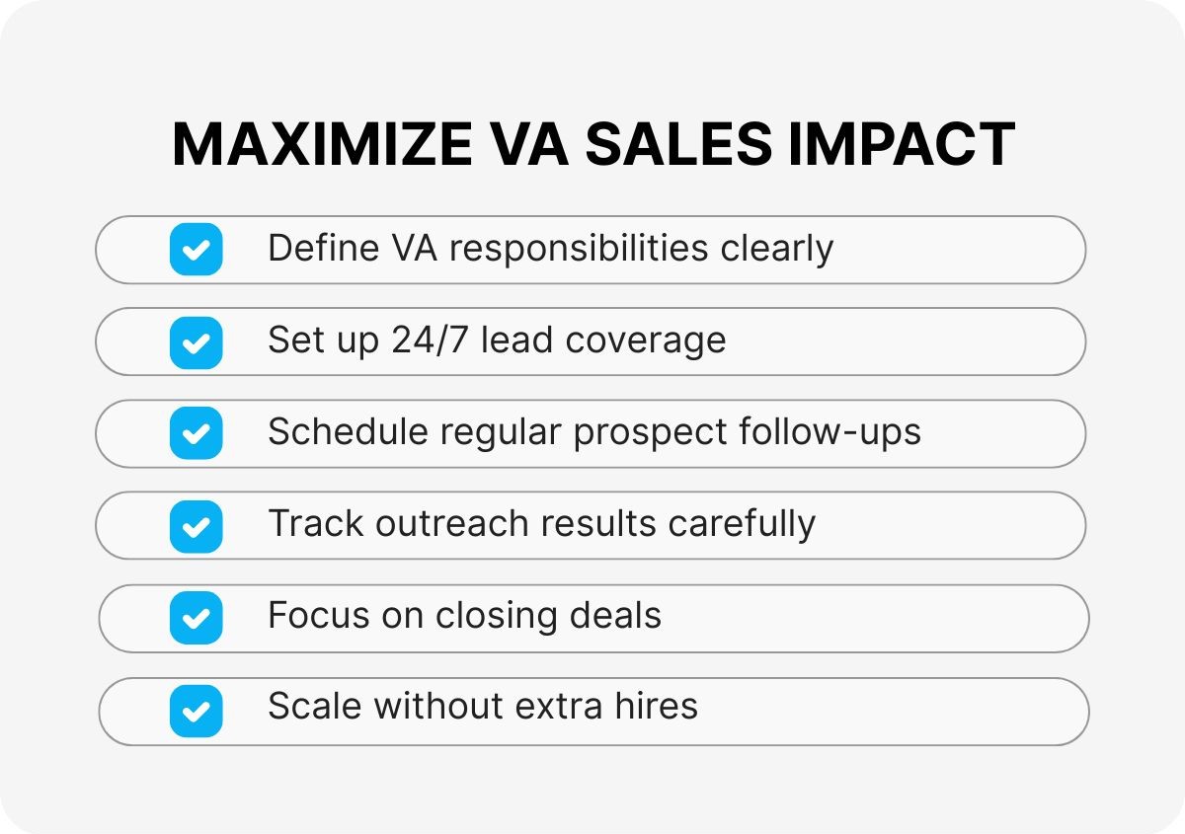Click the 'Focus on closing deals' text
Screen dimensions: 1185x834
tap(464, 616)
